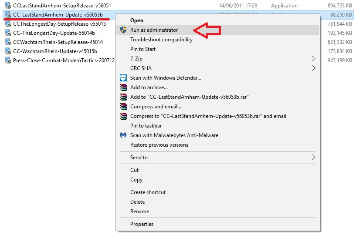Click the CC-LastStandArnhem-Update-v56053b file icon
356x235 pixels.
pos(8,14)
